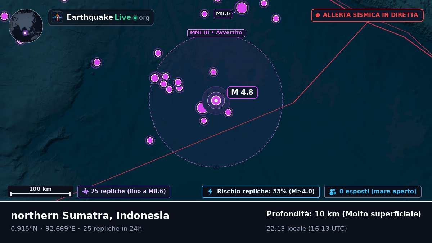This screenshot has width=432, height=243.
Task: Click the red live alert dot
Action: [x=318, y=15]
